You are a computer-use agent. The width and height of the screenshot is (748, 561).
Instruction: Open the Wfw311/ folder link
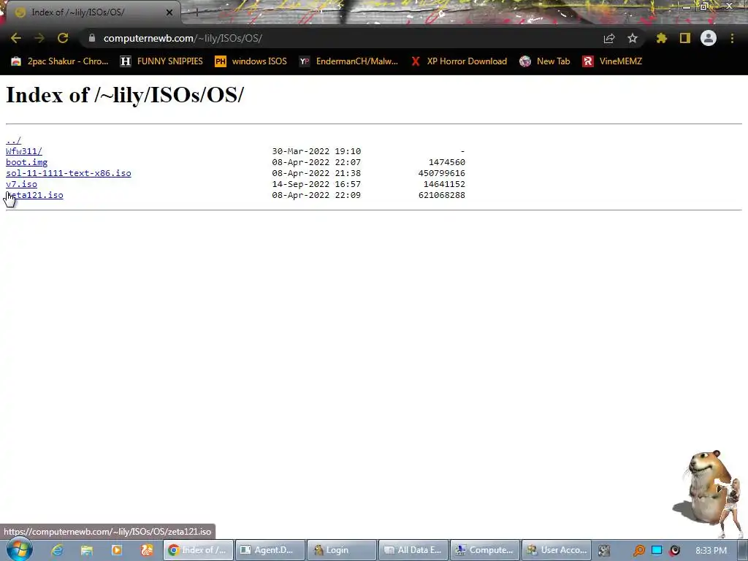24,151
